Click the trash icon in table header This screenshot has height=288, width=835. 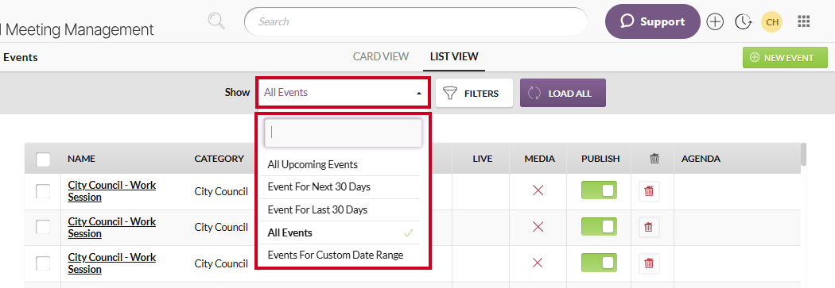654,159
